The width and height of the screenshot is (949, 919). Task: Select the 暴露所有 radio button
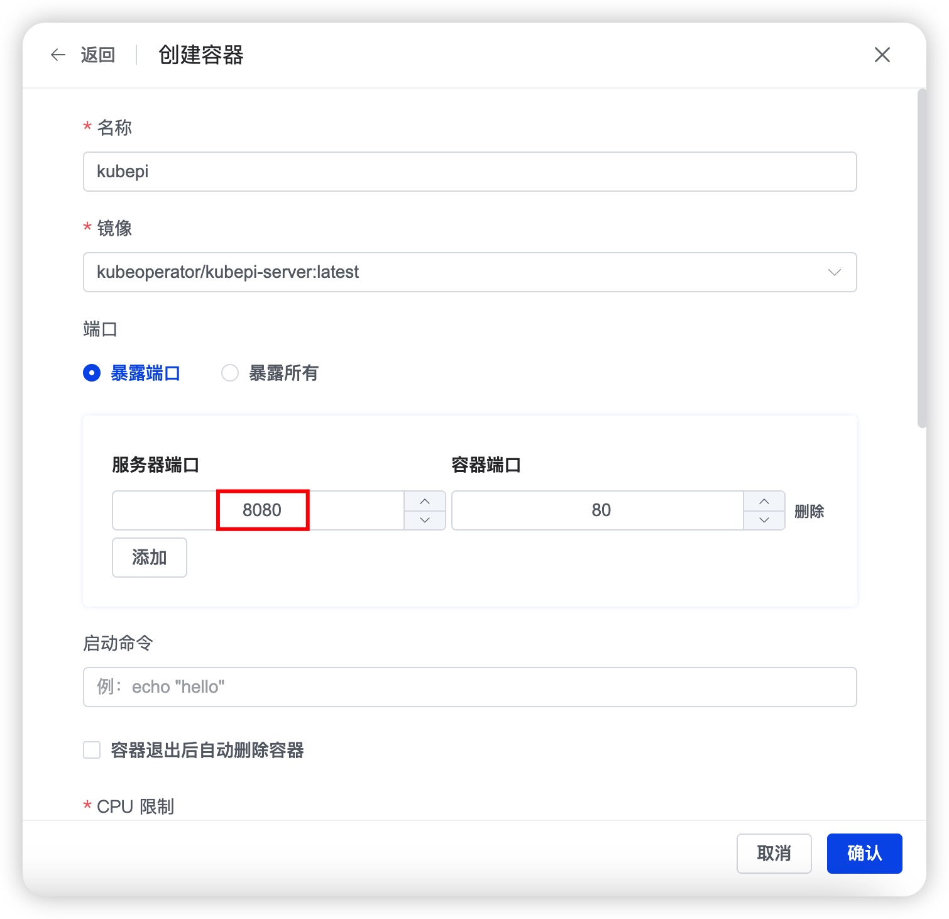(x=230, y=373)
